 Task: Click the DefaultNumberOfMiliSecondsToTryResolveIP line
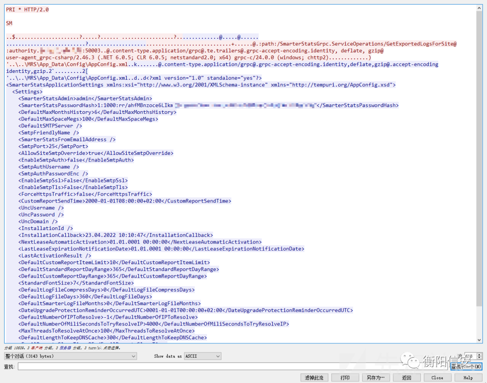154,324
